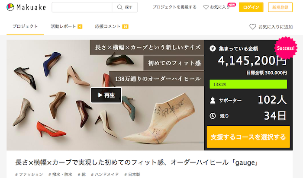Click the clock icon beside 残り
Image resolution: width=303 pixels, height=178 pixels.
[x=213, y=116]
